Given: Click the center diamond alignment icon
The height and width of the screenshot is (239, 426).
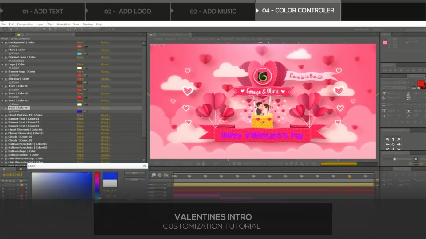Looking at the screenshot, I should 393,144.
